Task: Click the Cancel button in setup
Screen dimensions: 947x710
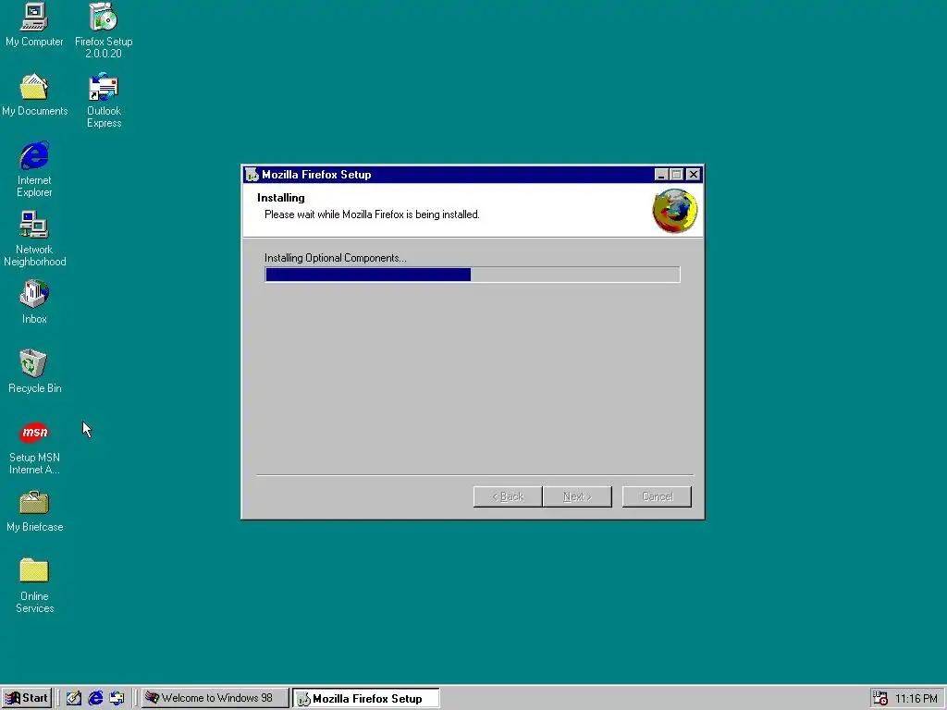Action: coord(658,496)
